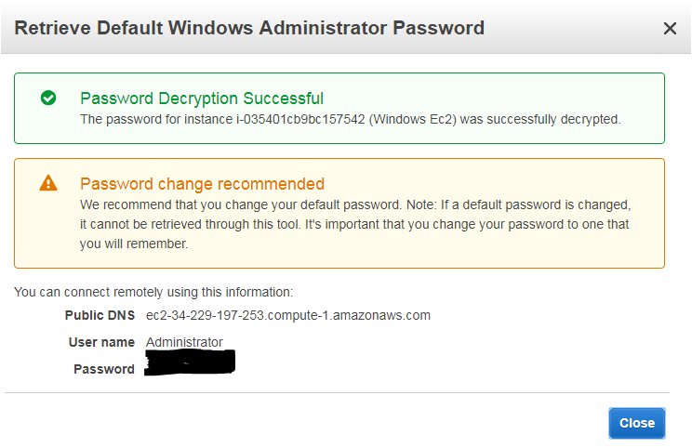Click the Administrator user name value

(x=184, y=342)
